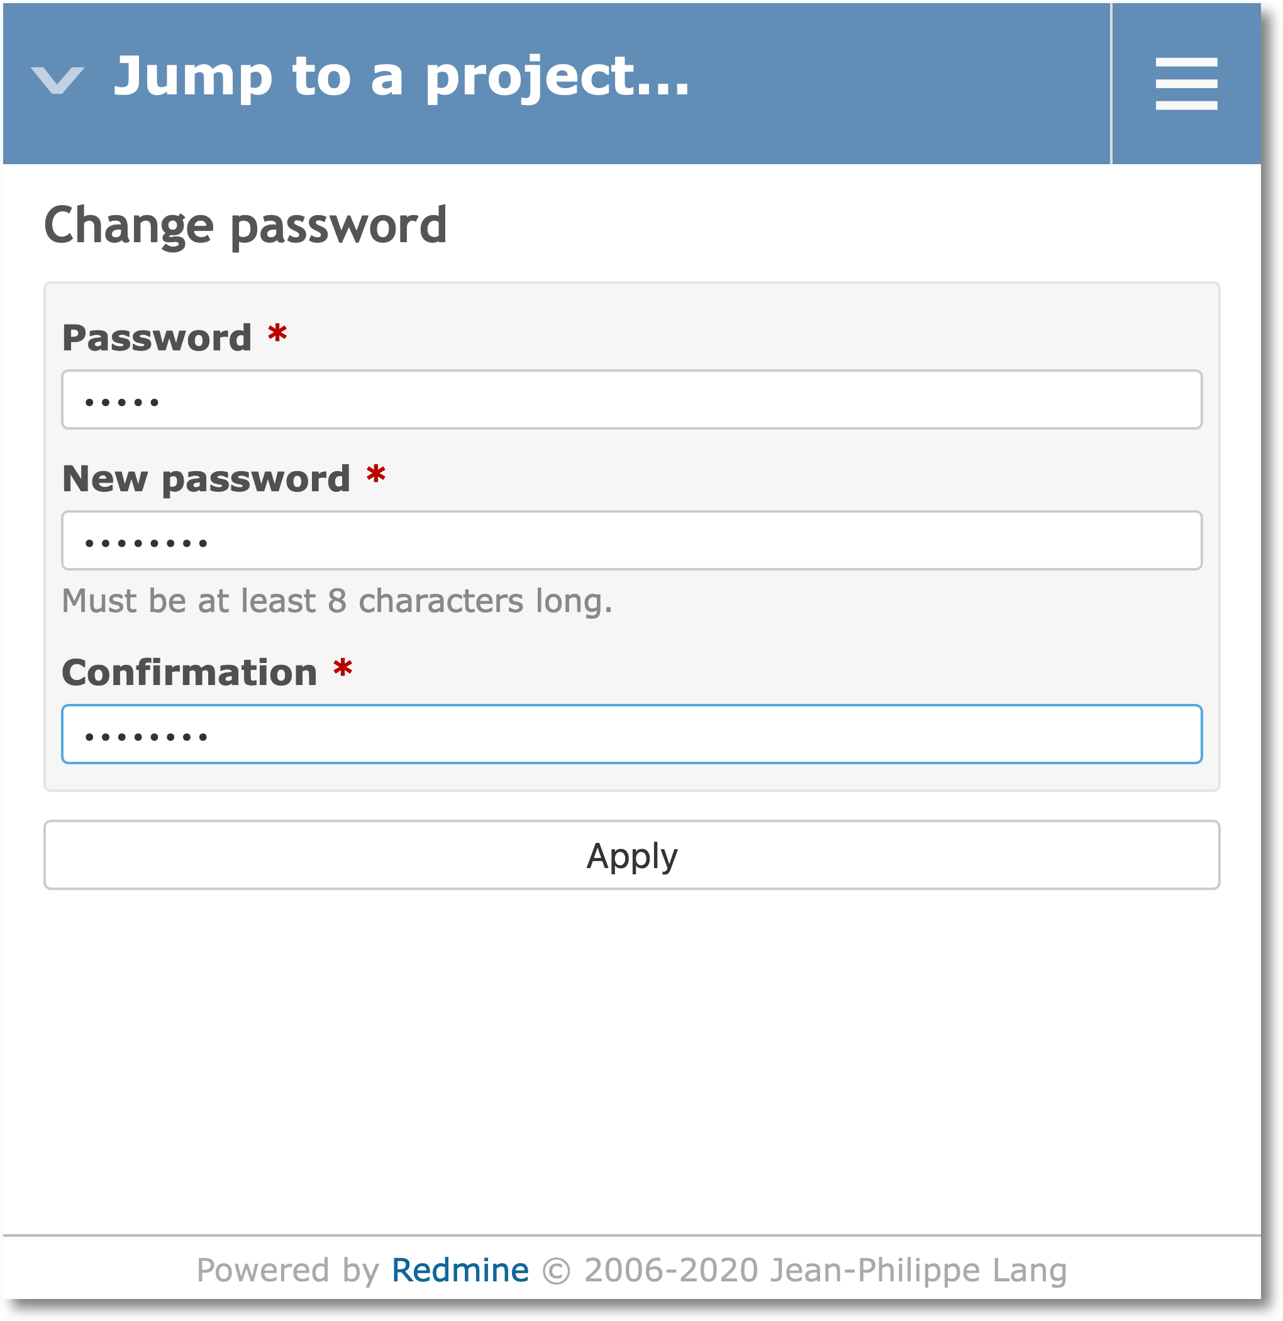Click the red asterisk after Confirmation
Screen dimensions: 1283x1321
click(x=343, y=669)
